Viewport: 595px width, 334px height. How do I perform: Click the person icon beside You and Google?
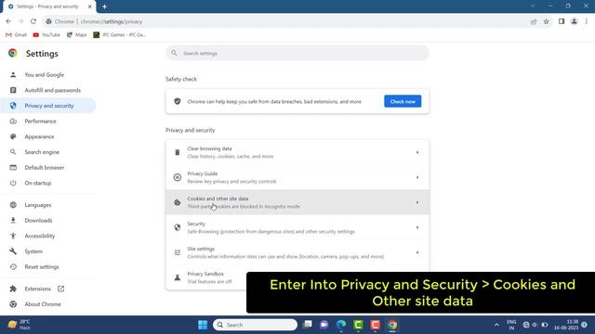(13, 74)
